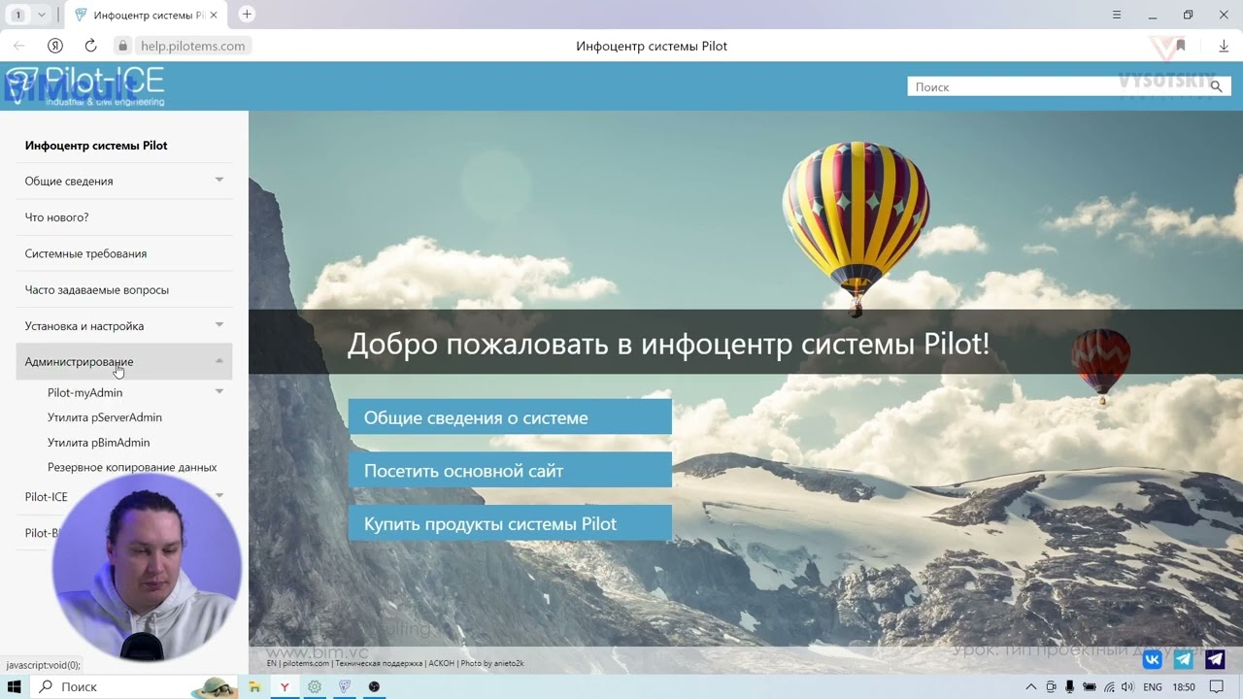
Task: Open the notification center icon
Action: 1217,686
